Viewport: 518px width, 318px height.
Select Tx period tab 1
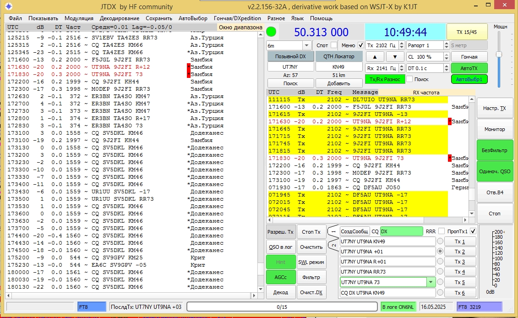333,232
